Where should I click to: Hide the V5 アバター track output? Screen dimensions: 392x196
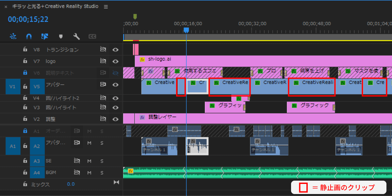tap(115, 85)
